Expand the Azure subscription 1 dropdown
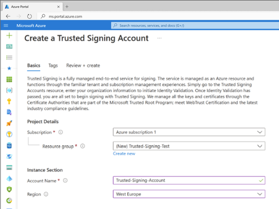Screen dimensions: 279x209 point(189,132)
